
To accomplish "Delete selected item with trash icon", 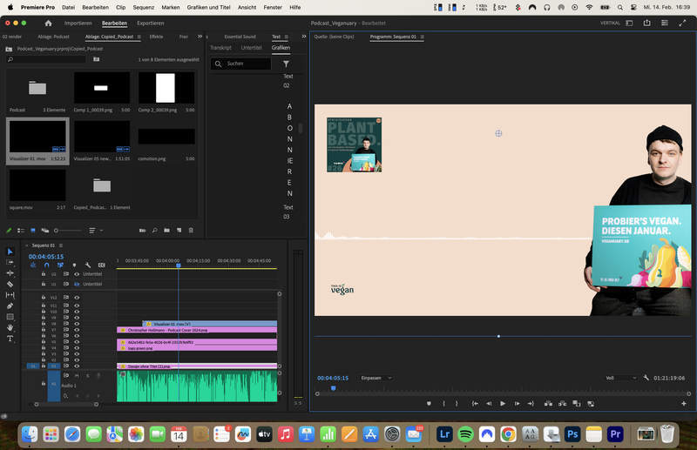I will click(x=191, y=231).
